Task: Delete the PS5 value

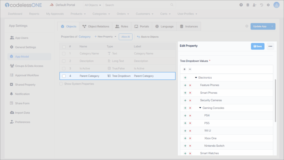Action: click(x=190, y=123)
